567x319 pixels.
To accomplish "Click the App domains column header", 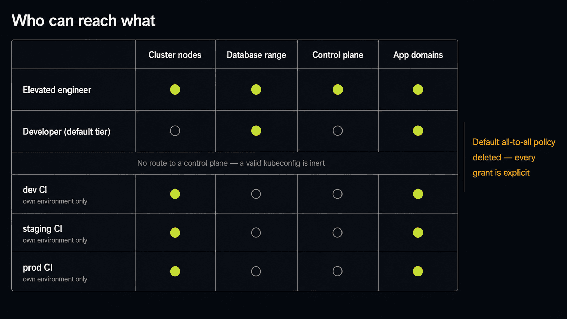I will click(418, 55).
